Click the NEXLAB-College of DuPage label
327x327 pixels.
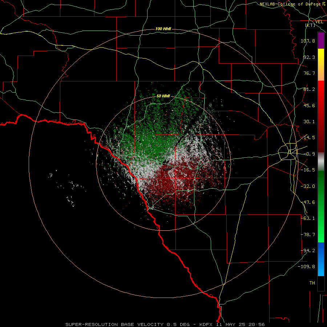click(x=293, y=4)
